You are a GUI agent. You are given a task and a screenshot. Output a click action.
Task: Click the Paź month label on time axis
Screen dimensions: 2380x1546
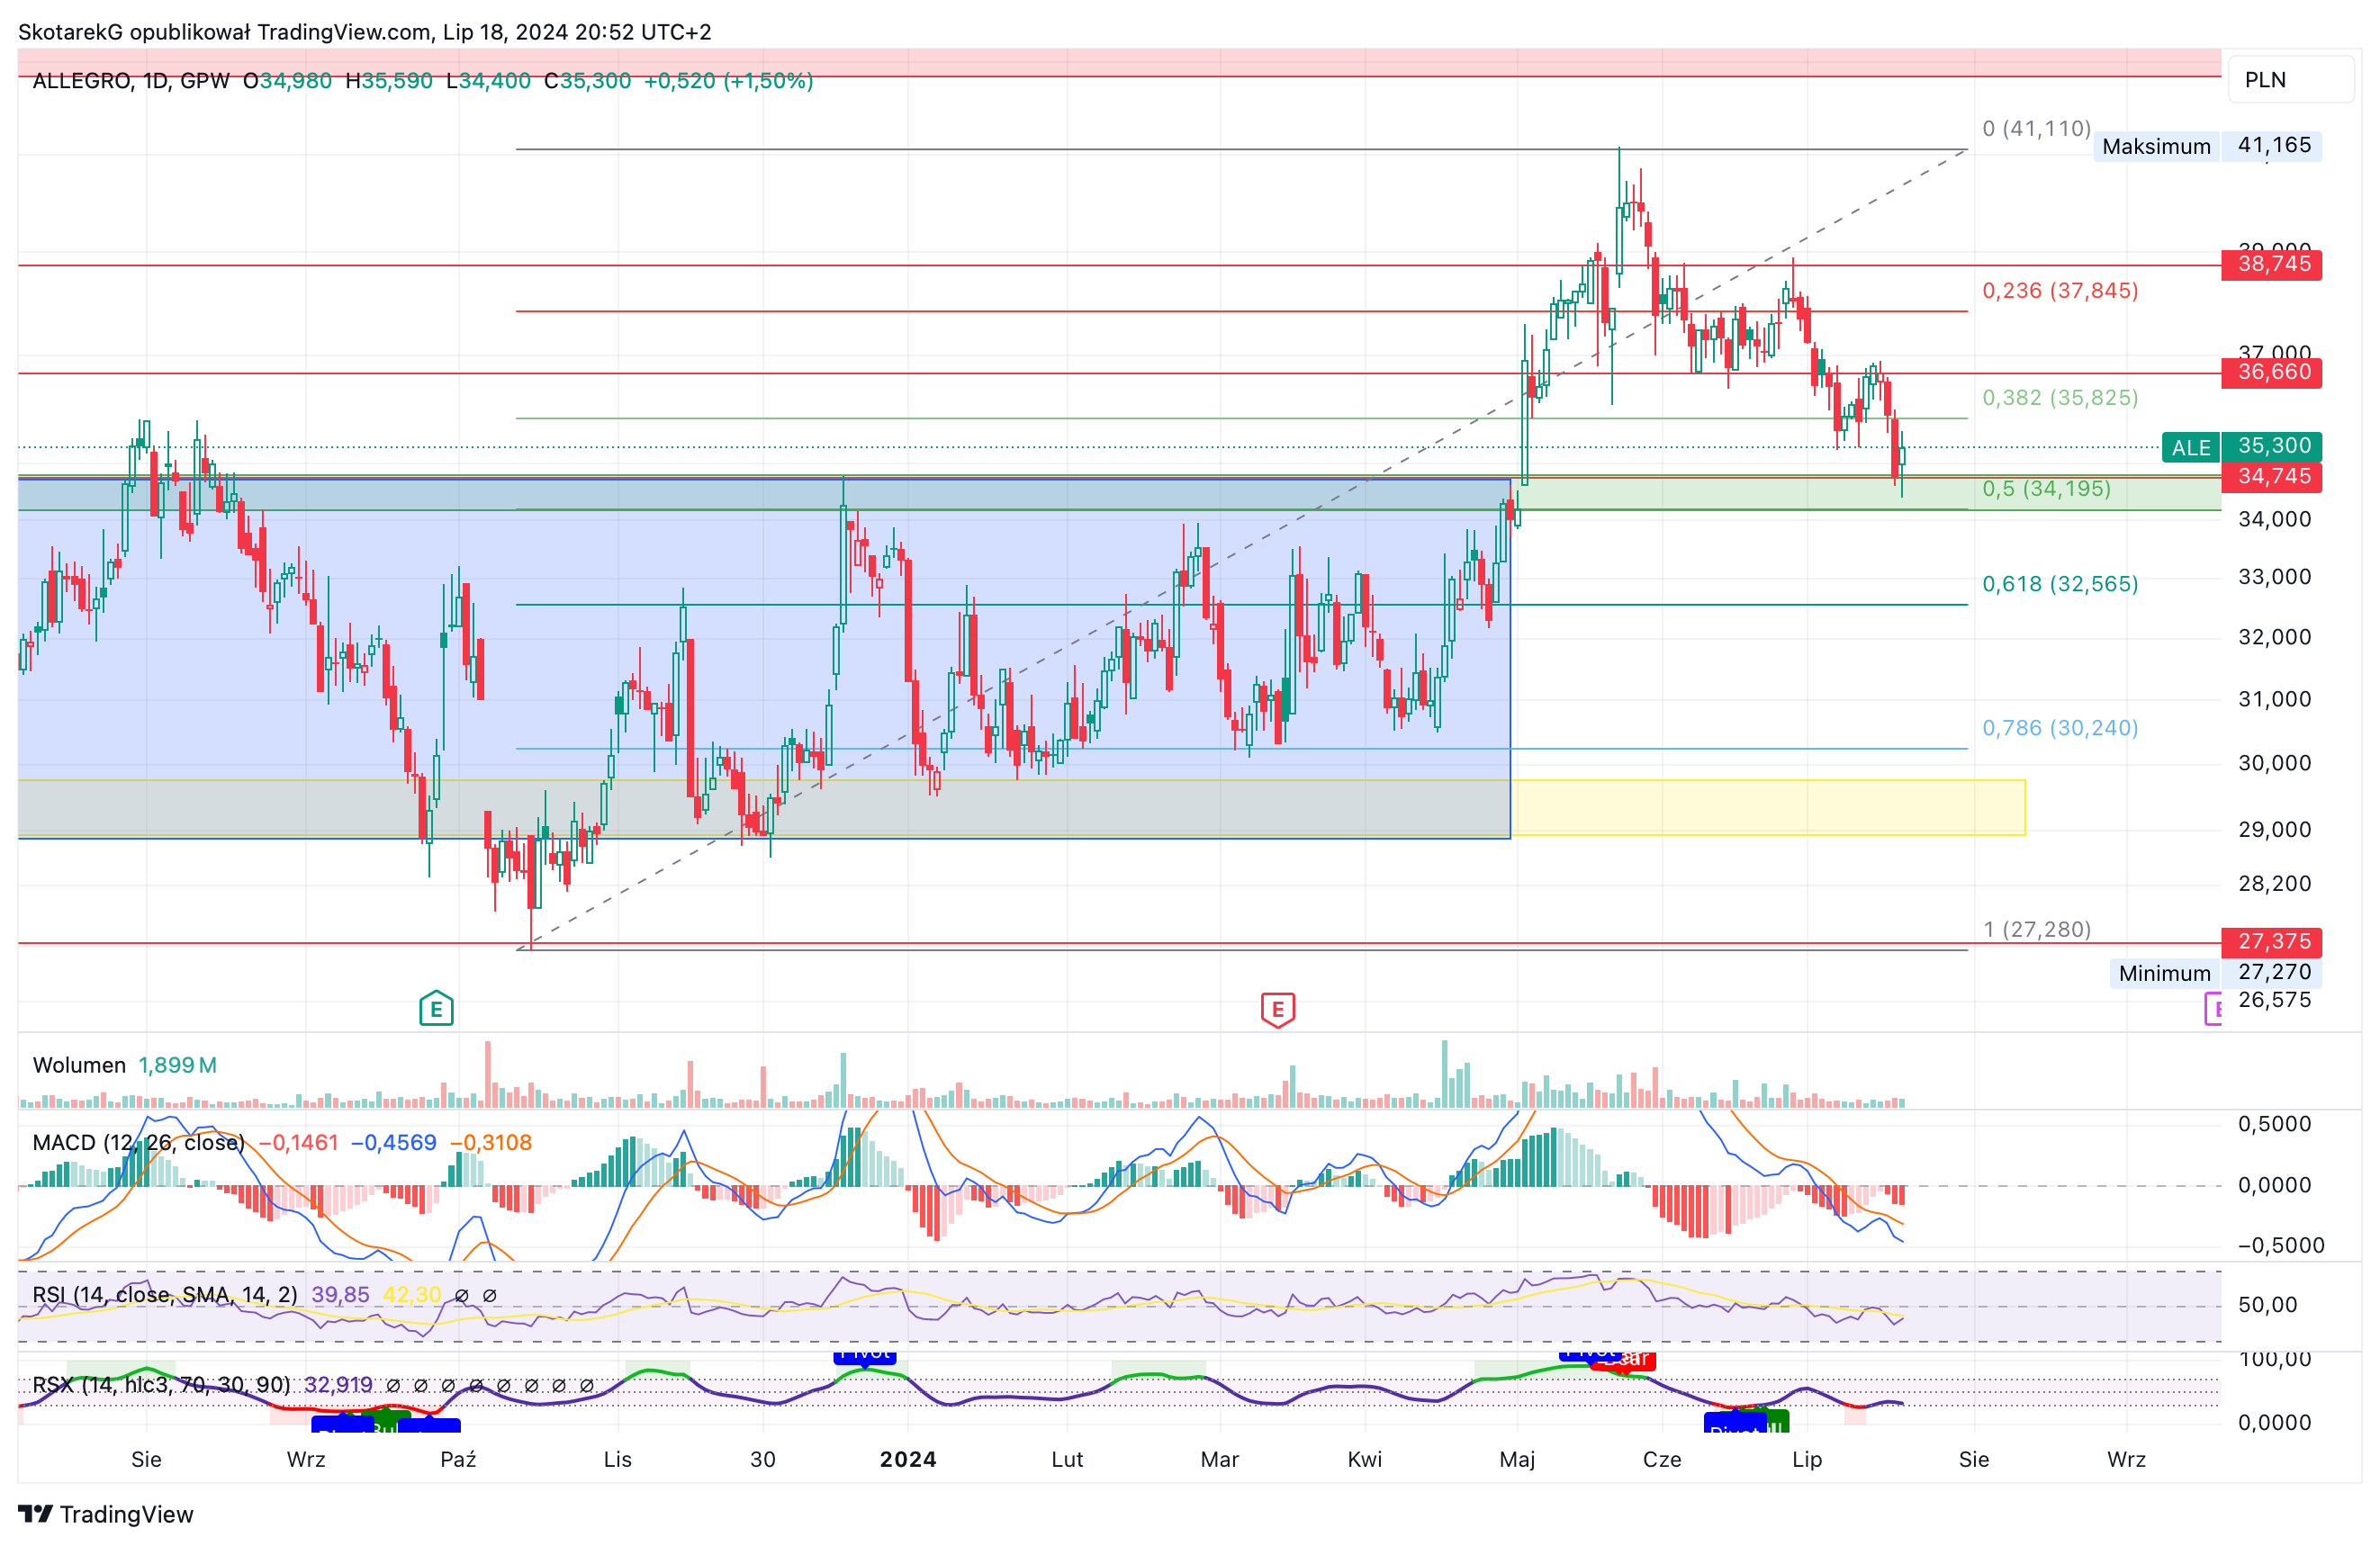[x=458, y=1459]
